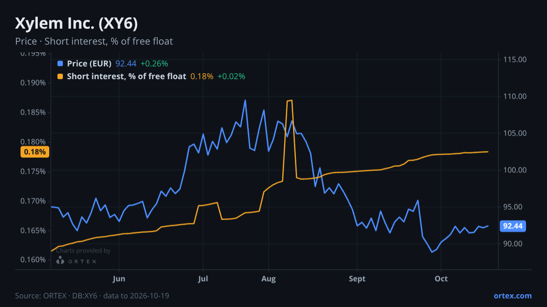Screen dimensions: 547x307
Task: Select the Price (EUR) legend label
Action: click(x=89, y=64)
